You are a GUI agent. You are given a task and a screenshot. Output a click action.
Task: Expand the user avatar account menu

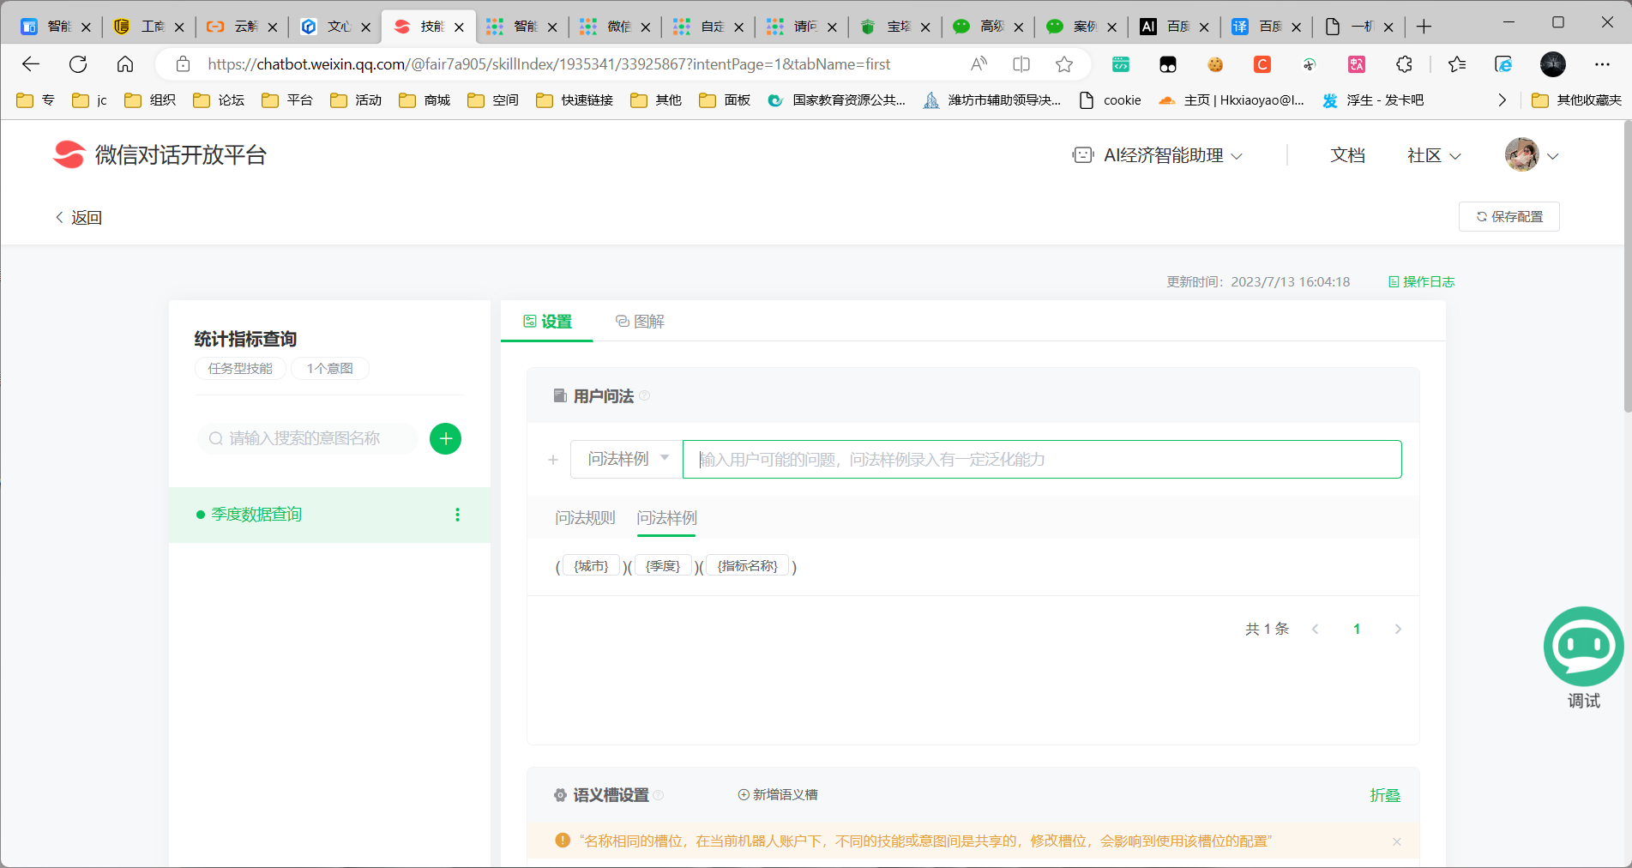coord(1532,155)
